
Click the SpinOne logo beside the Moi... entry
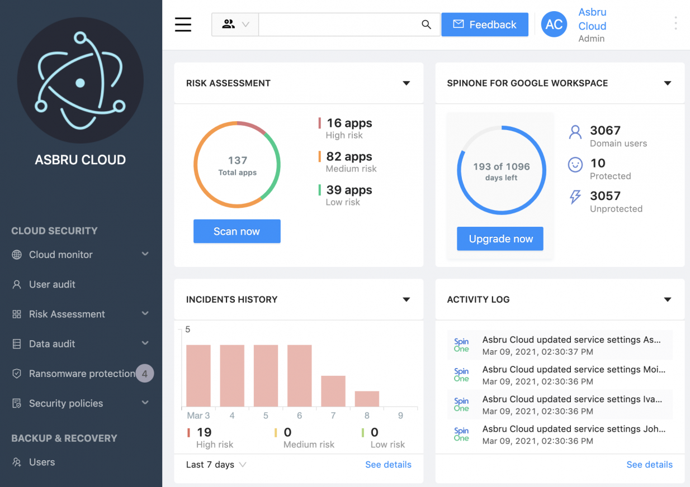click(461, 375)
